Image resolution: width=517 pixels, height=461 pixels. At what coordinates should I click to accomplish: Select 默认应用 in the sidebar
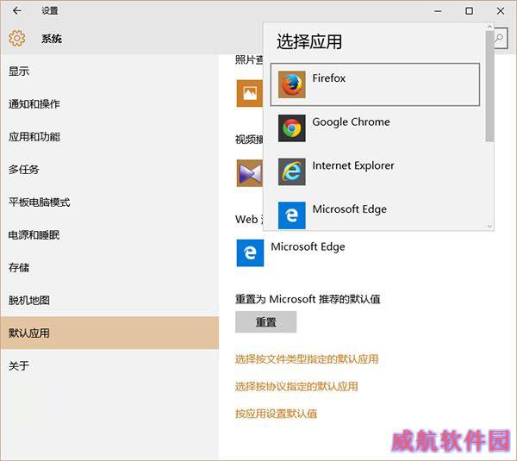(x=109, y=333)
